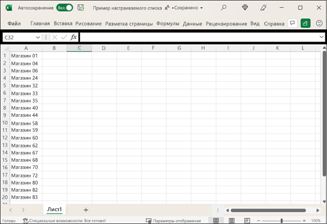Switch to Page Break Preview icon
Screen dimensions: 327x224
pos(247,221)
